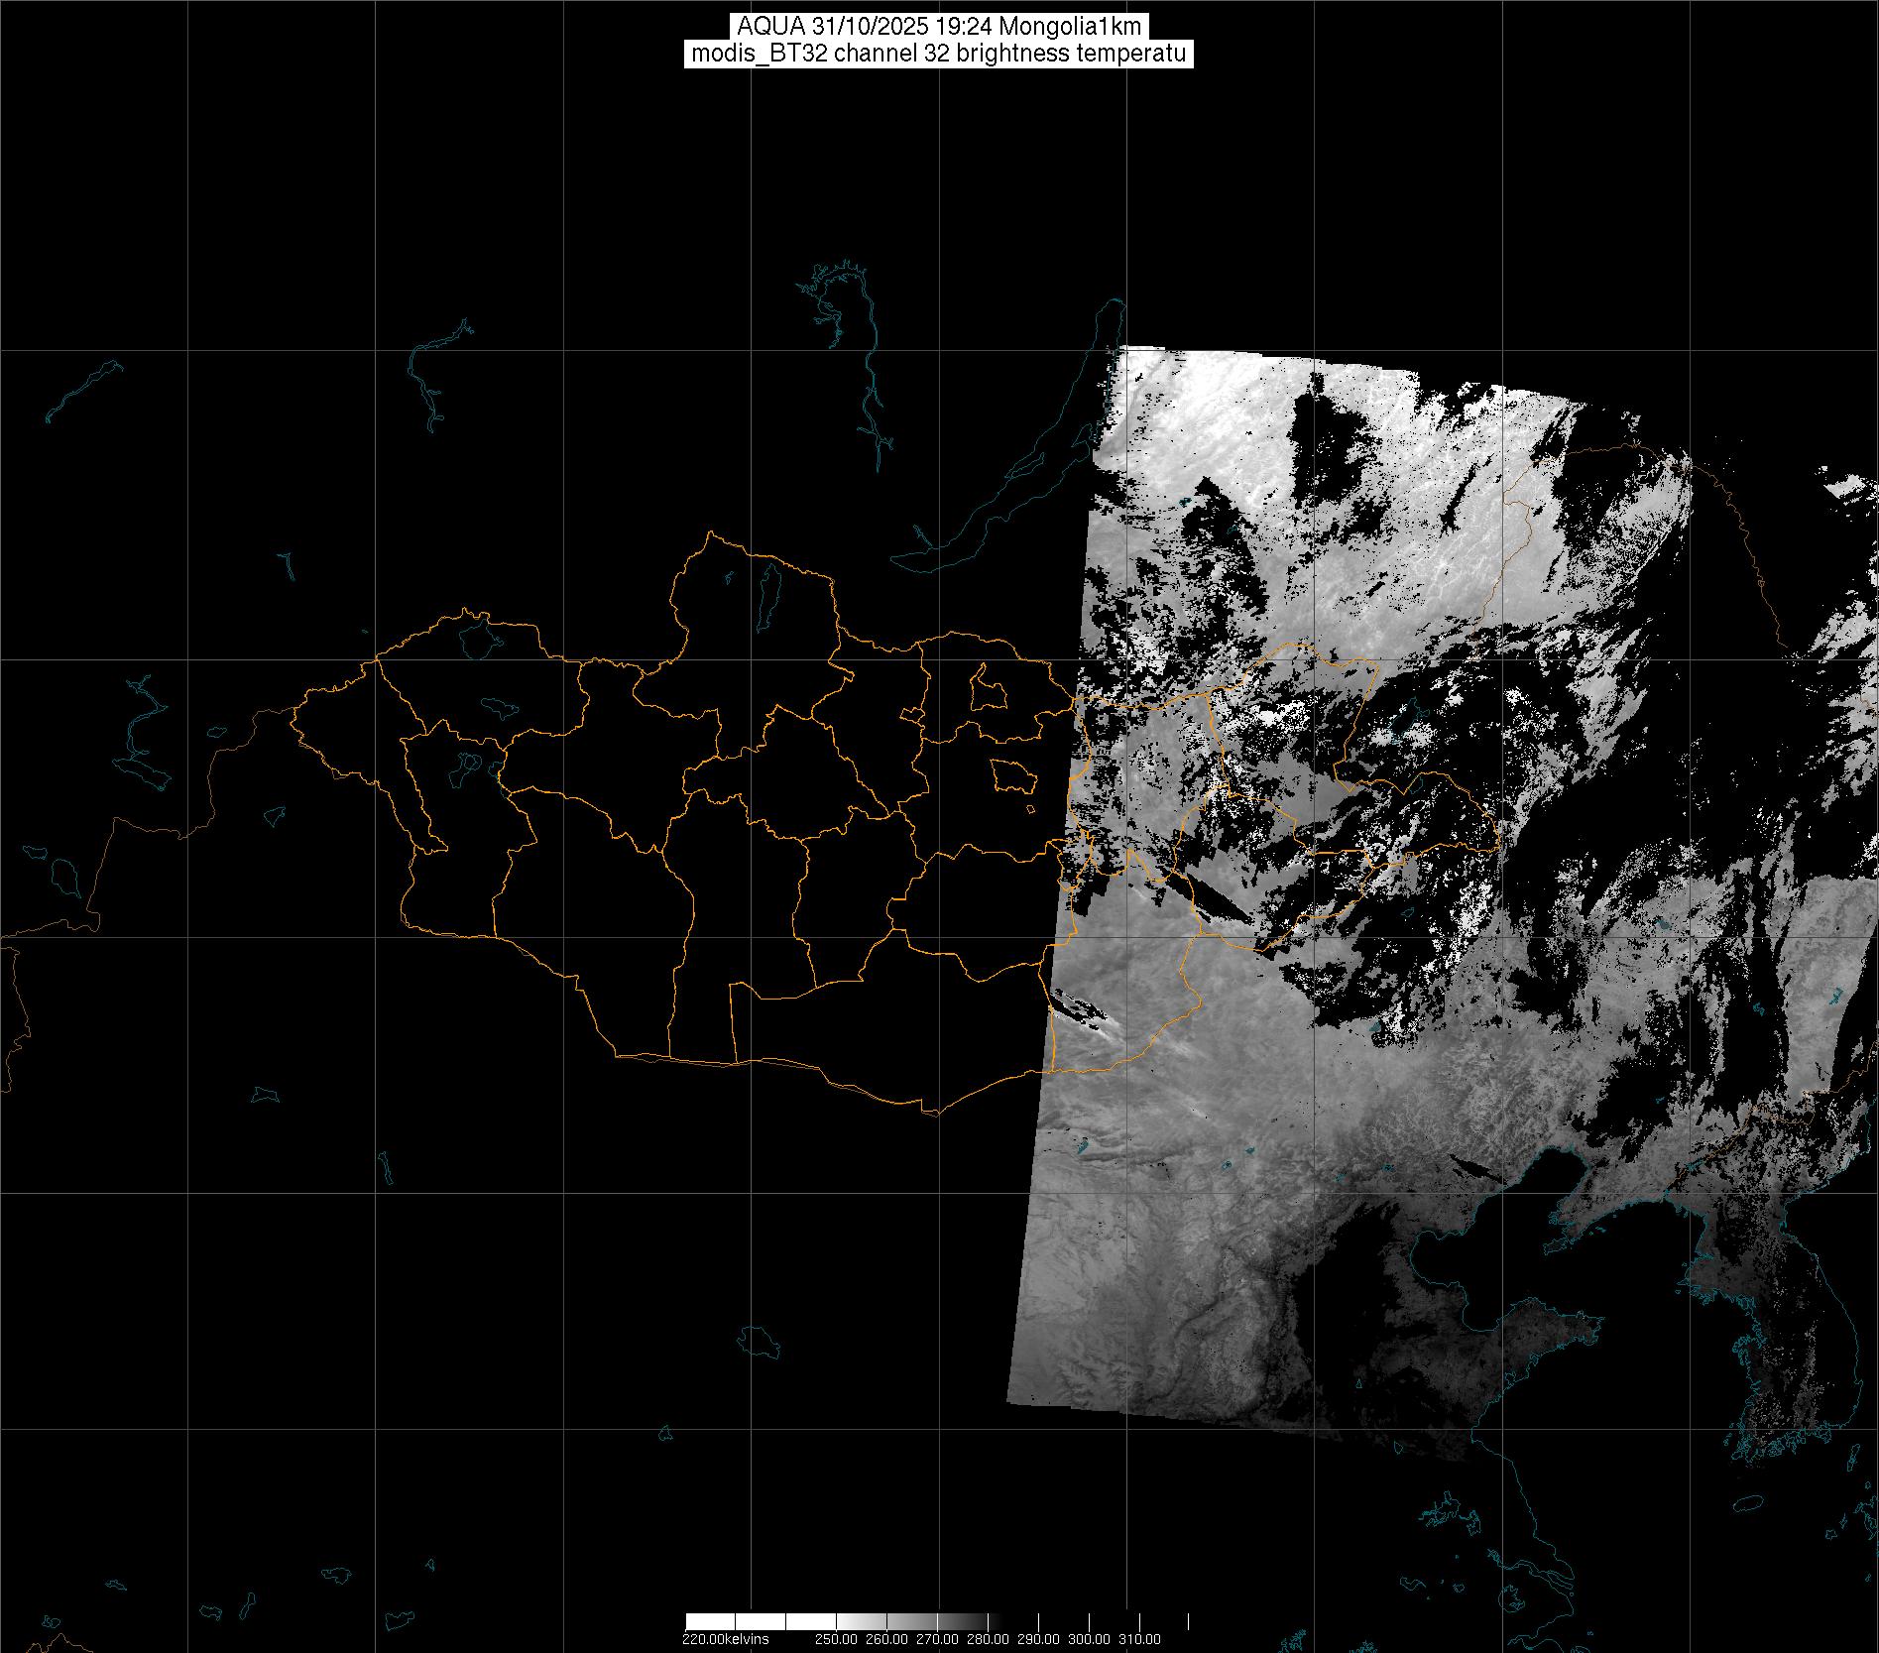Click the 270.00 label on the color bar
1879x1653 pixels.
(937, 1639)
